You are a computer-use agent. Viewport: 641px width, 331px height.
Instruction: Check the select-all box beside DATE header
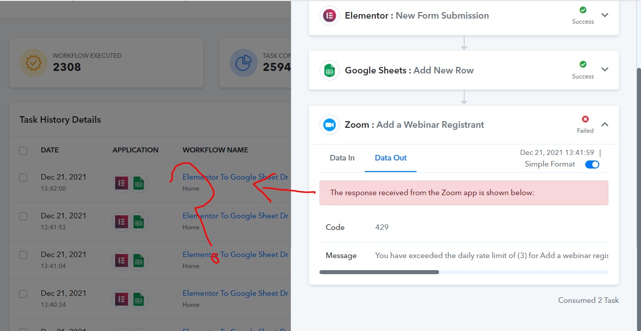[x=23, y=150]
